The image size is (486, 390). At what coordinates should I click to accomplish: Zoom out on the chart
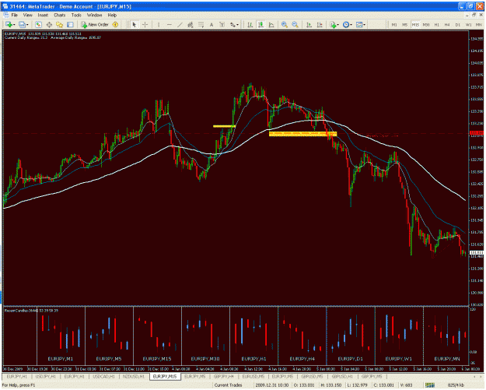[x=295, y=24]
